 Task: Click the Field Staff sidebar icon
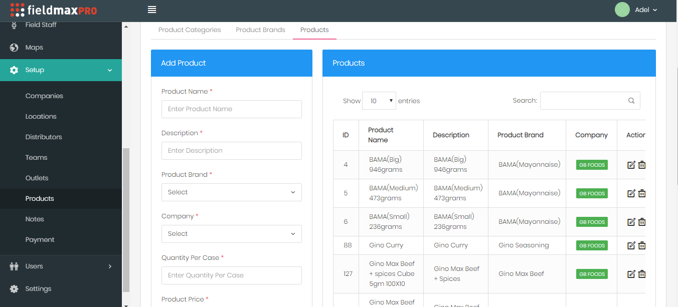pyautogui.click(x=14, y=25)
